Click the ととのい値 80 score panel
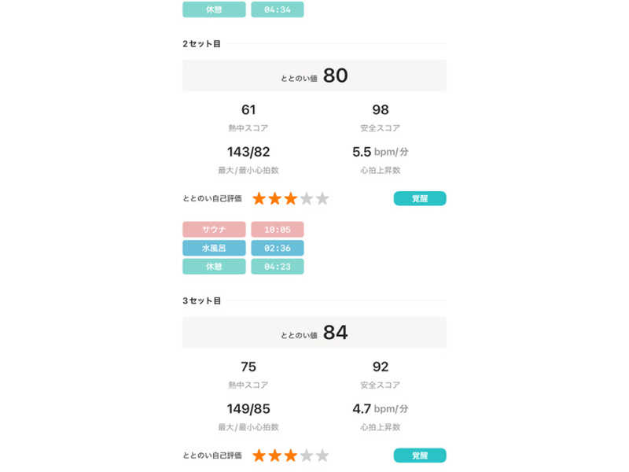Viewport: 629px width, 472px height. (x=314, y=76)
